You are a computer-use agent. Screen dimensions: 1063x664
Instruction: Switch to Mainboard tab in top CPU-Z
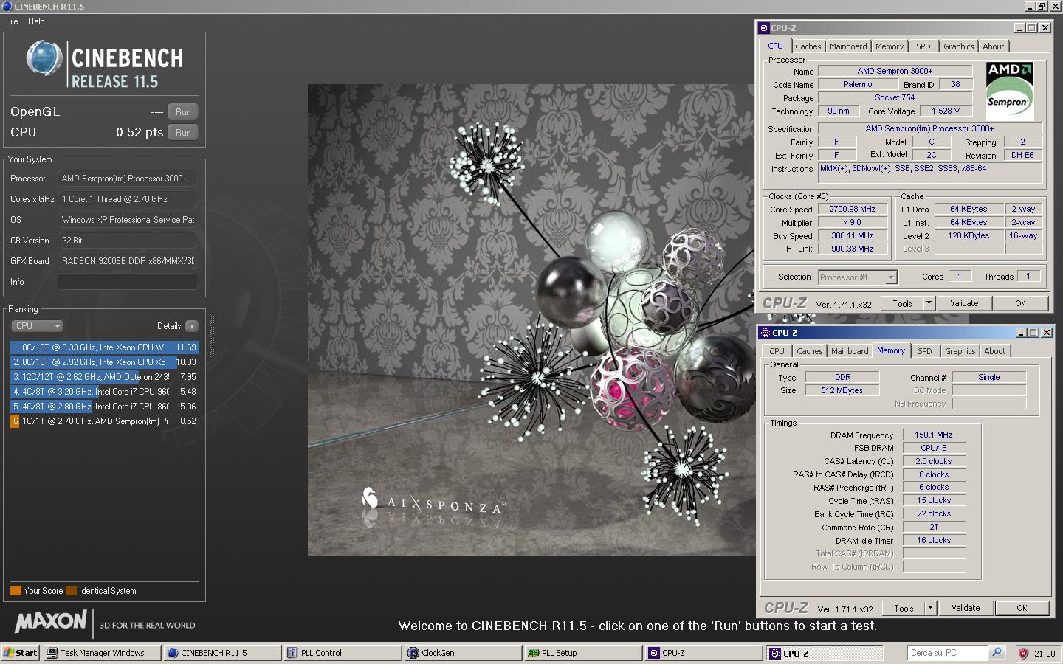pos(848,46)
